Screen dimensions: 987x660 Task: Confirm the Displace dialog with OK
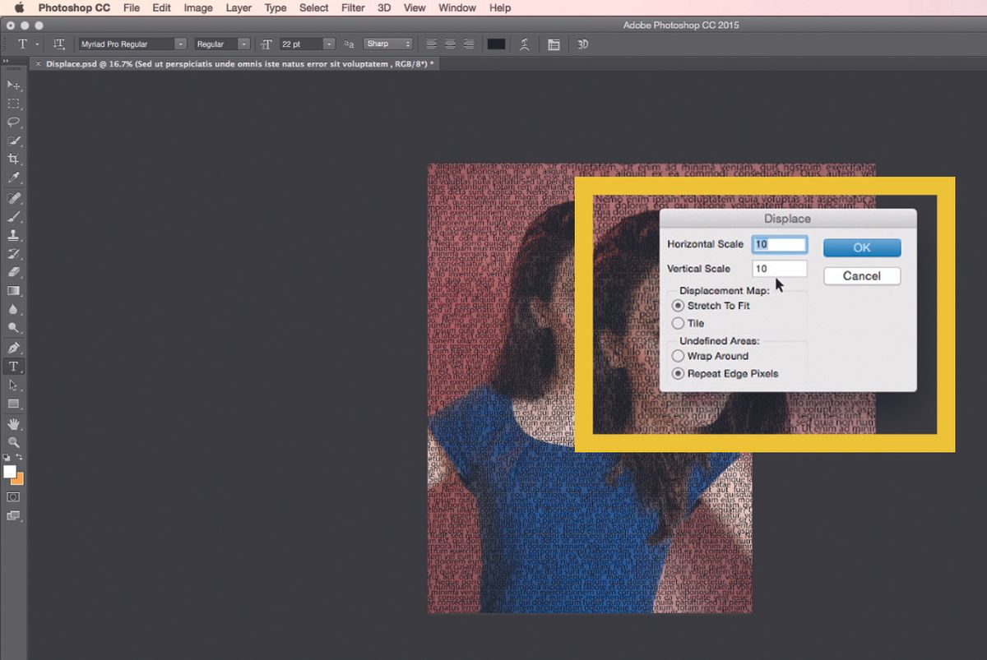point(862,247)
